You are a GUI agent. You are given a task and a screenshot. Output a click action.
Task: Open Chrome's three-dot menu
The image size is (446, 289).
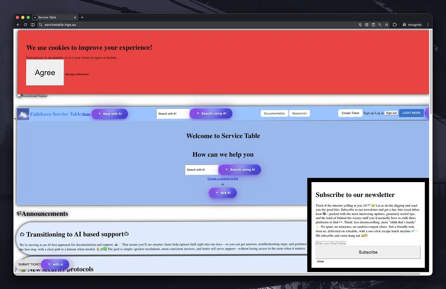428,24
